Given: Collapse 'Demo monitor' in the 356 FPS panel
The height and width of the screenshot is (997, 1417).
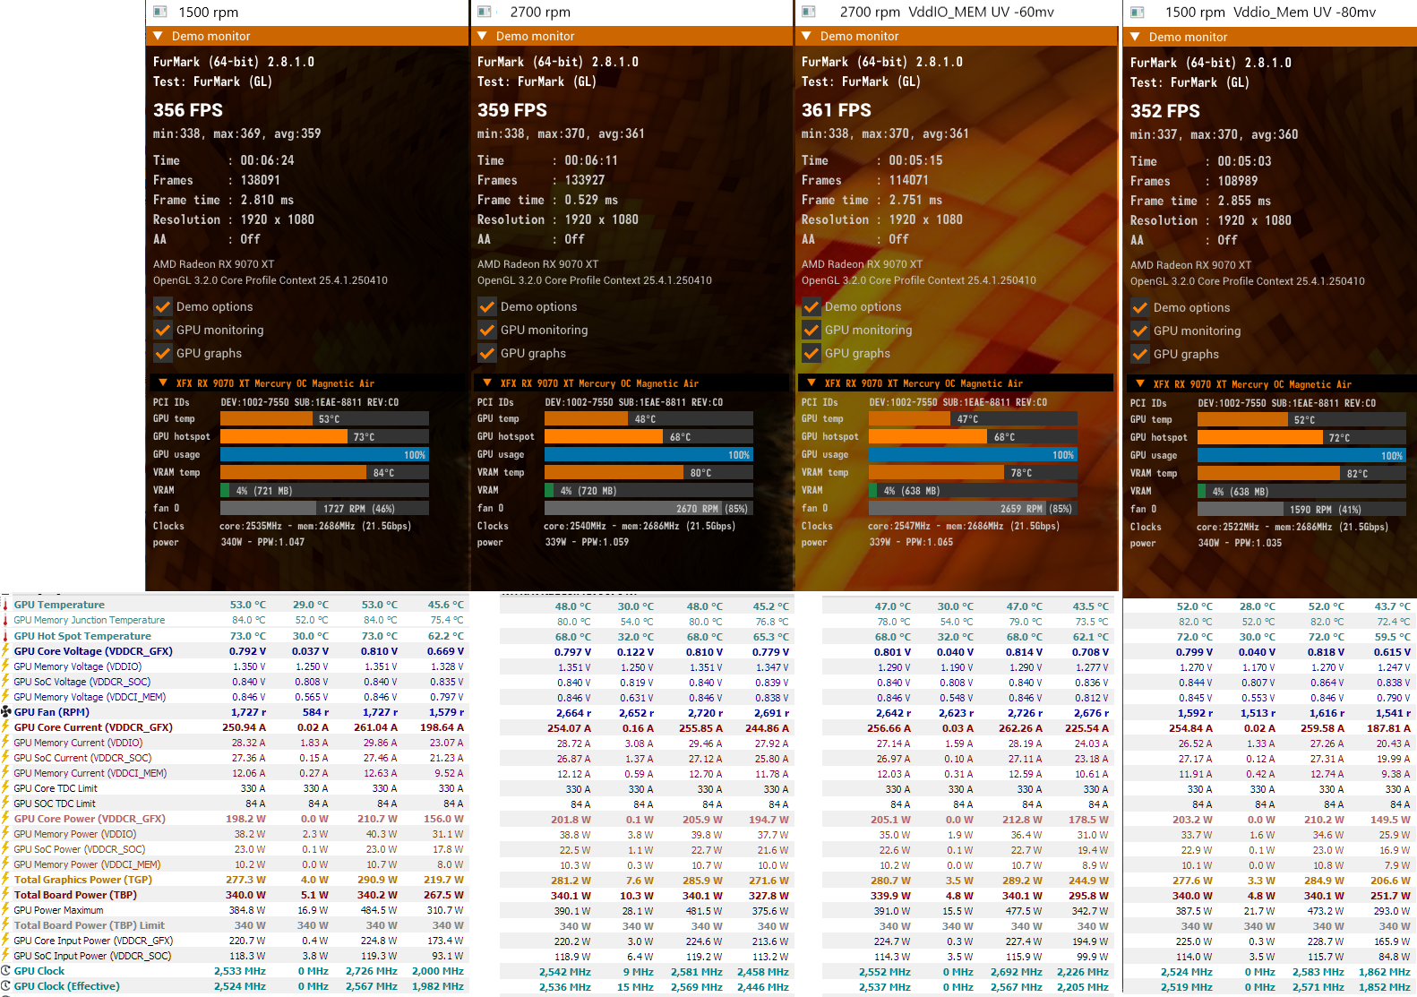Looking at the screenshot, I should (158, 36).
